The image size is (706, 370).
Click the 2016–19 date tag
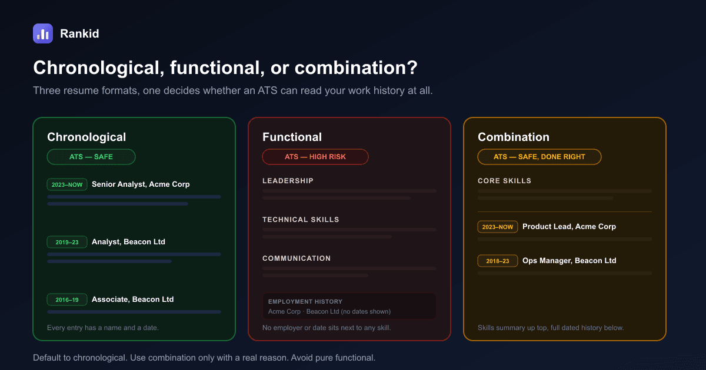coord(67,300)
